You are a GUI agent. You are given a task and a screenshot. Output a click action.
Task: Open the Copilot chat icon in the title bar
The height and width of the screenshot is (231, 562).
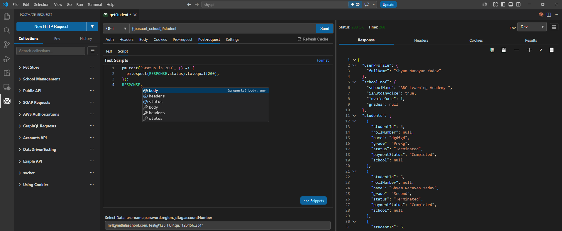[x=367, y=4]
